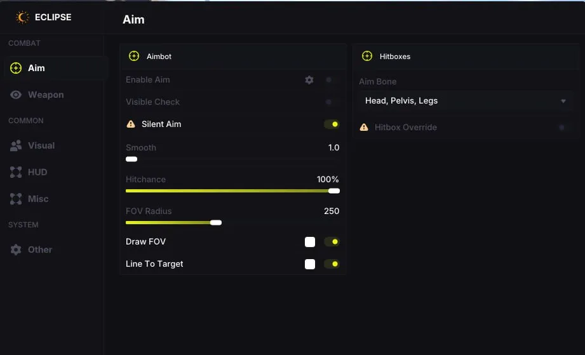Click the Aimbot panel header label
The width and height of the screenshot is (585, 355).
point(159,57)
